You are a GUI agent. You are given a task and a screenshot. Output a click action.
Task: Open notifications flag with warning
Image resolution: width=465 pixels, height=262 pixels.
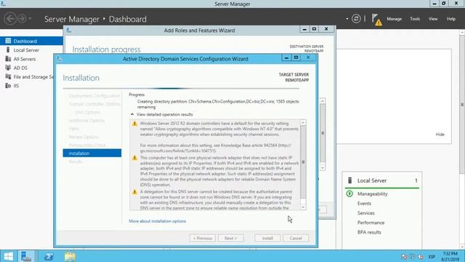[376, 20]
